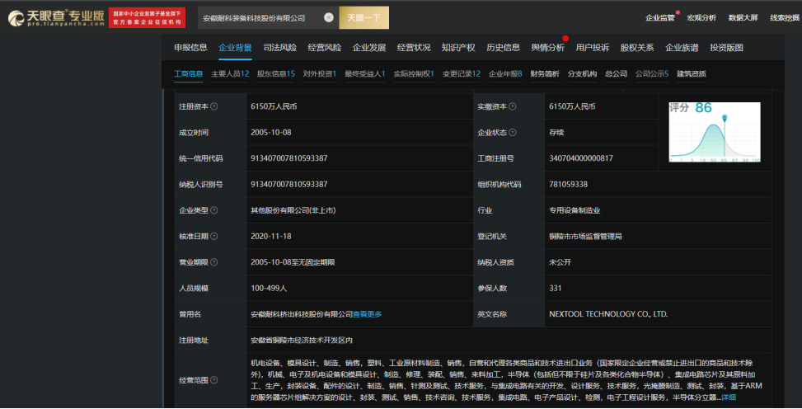Select the 最终受益人1 sub-tab
802x409 pixels.
tap(364, 73)
